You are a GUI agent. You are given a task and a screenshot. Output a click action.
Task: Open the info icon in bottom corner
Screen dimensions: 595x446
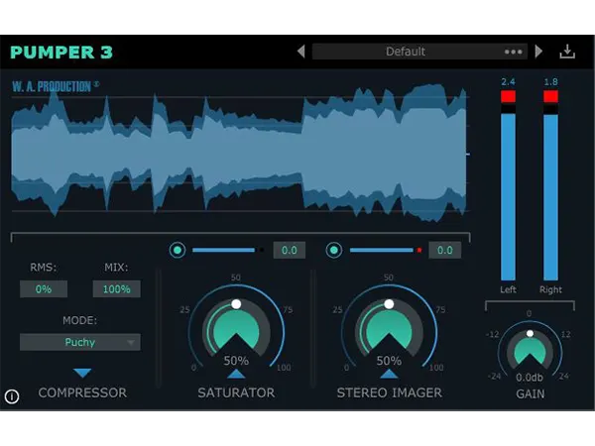click(12, 396)
